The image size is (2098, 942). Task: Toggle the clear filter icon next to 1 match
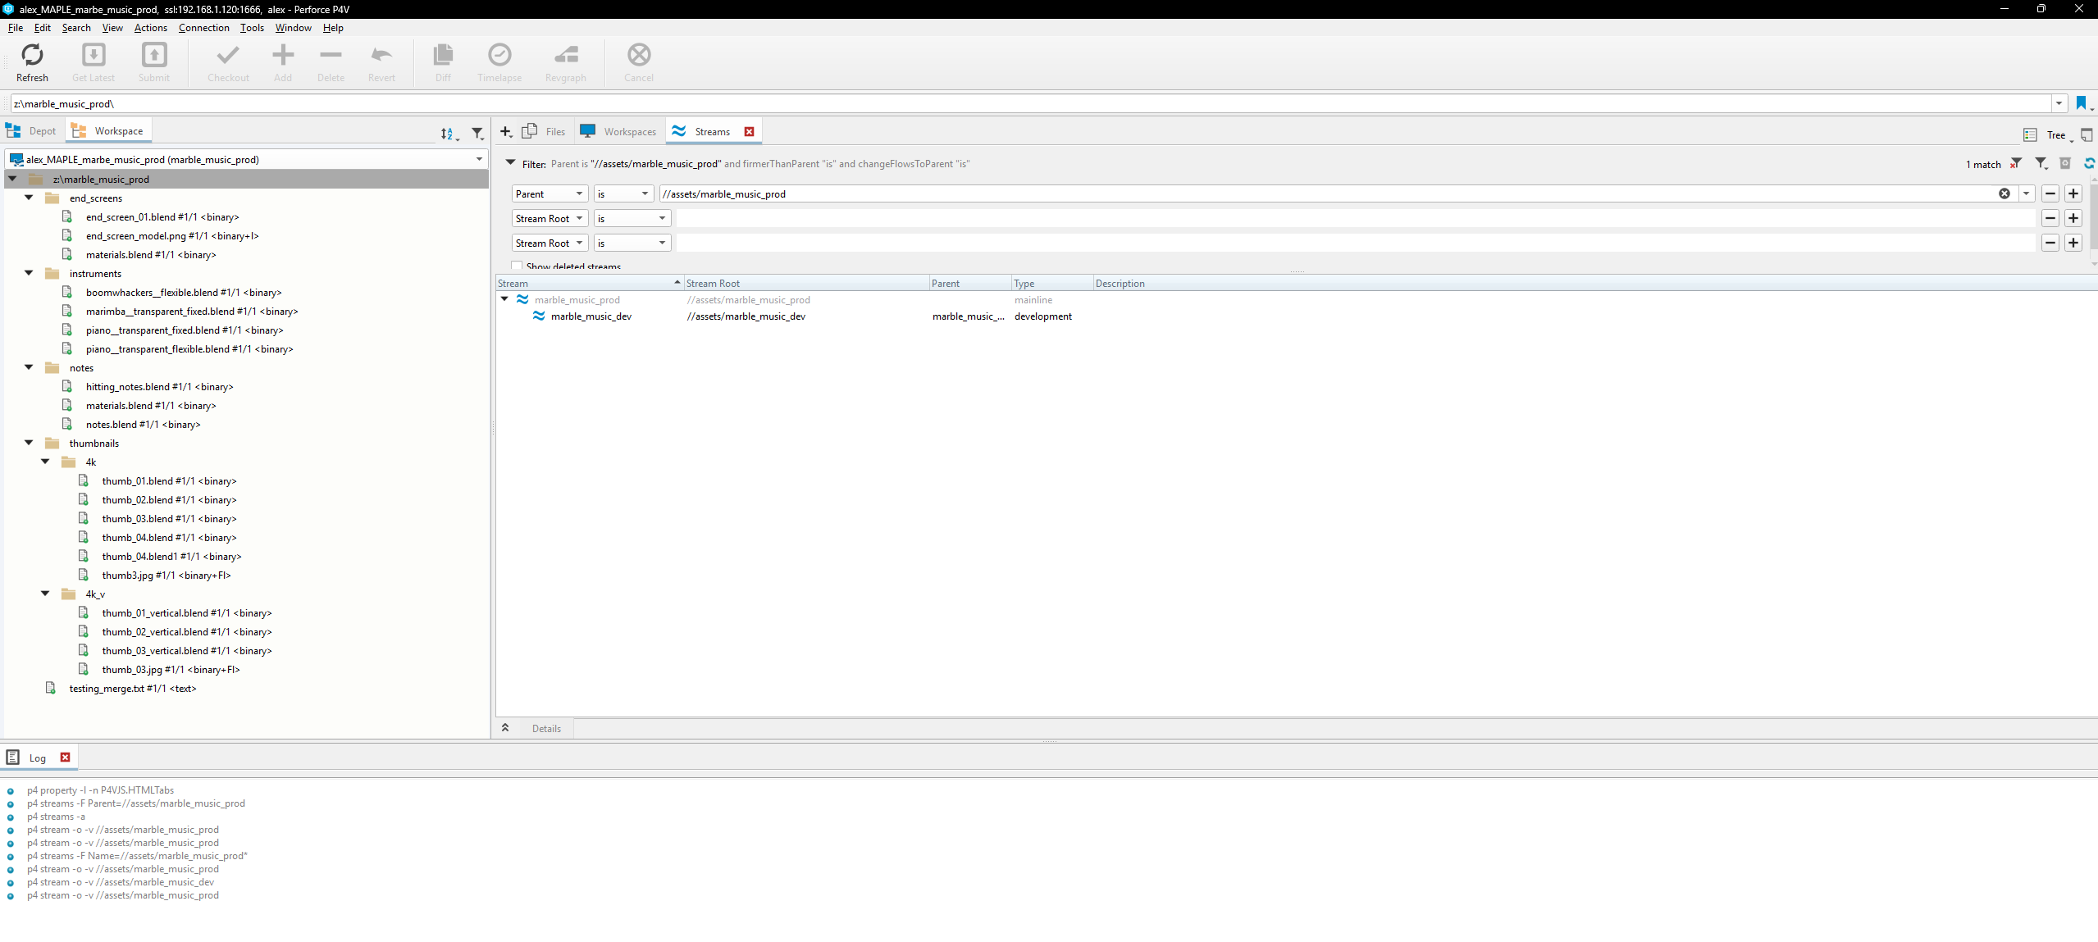point(2017,164)
